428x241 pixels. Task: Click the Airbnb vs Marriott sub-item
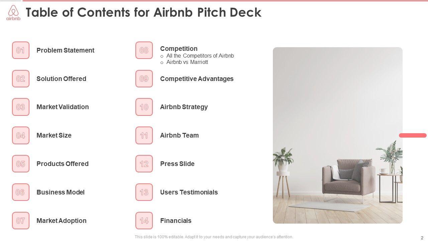click(187, 62)
